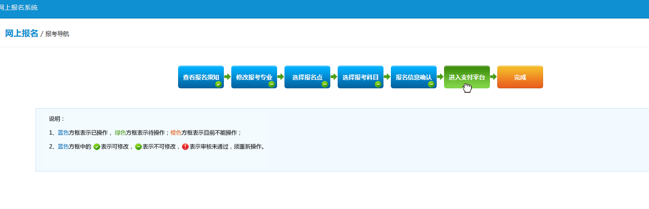Open the 查看报名须知 step
The height and width of the screenshot is (209, 649).
[x=201, y=76]
